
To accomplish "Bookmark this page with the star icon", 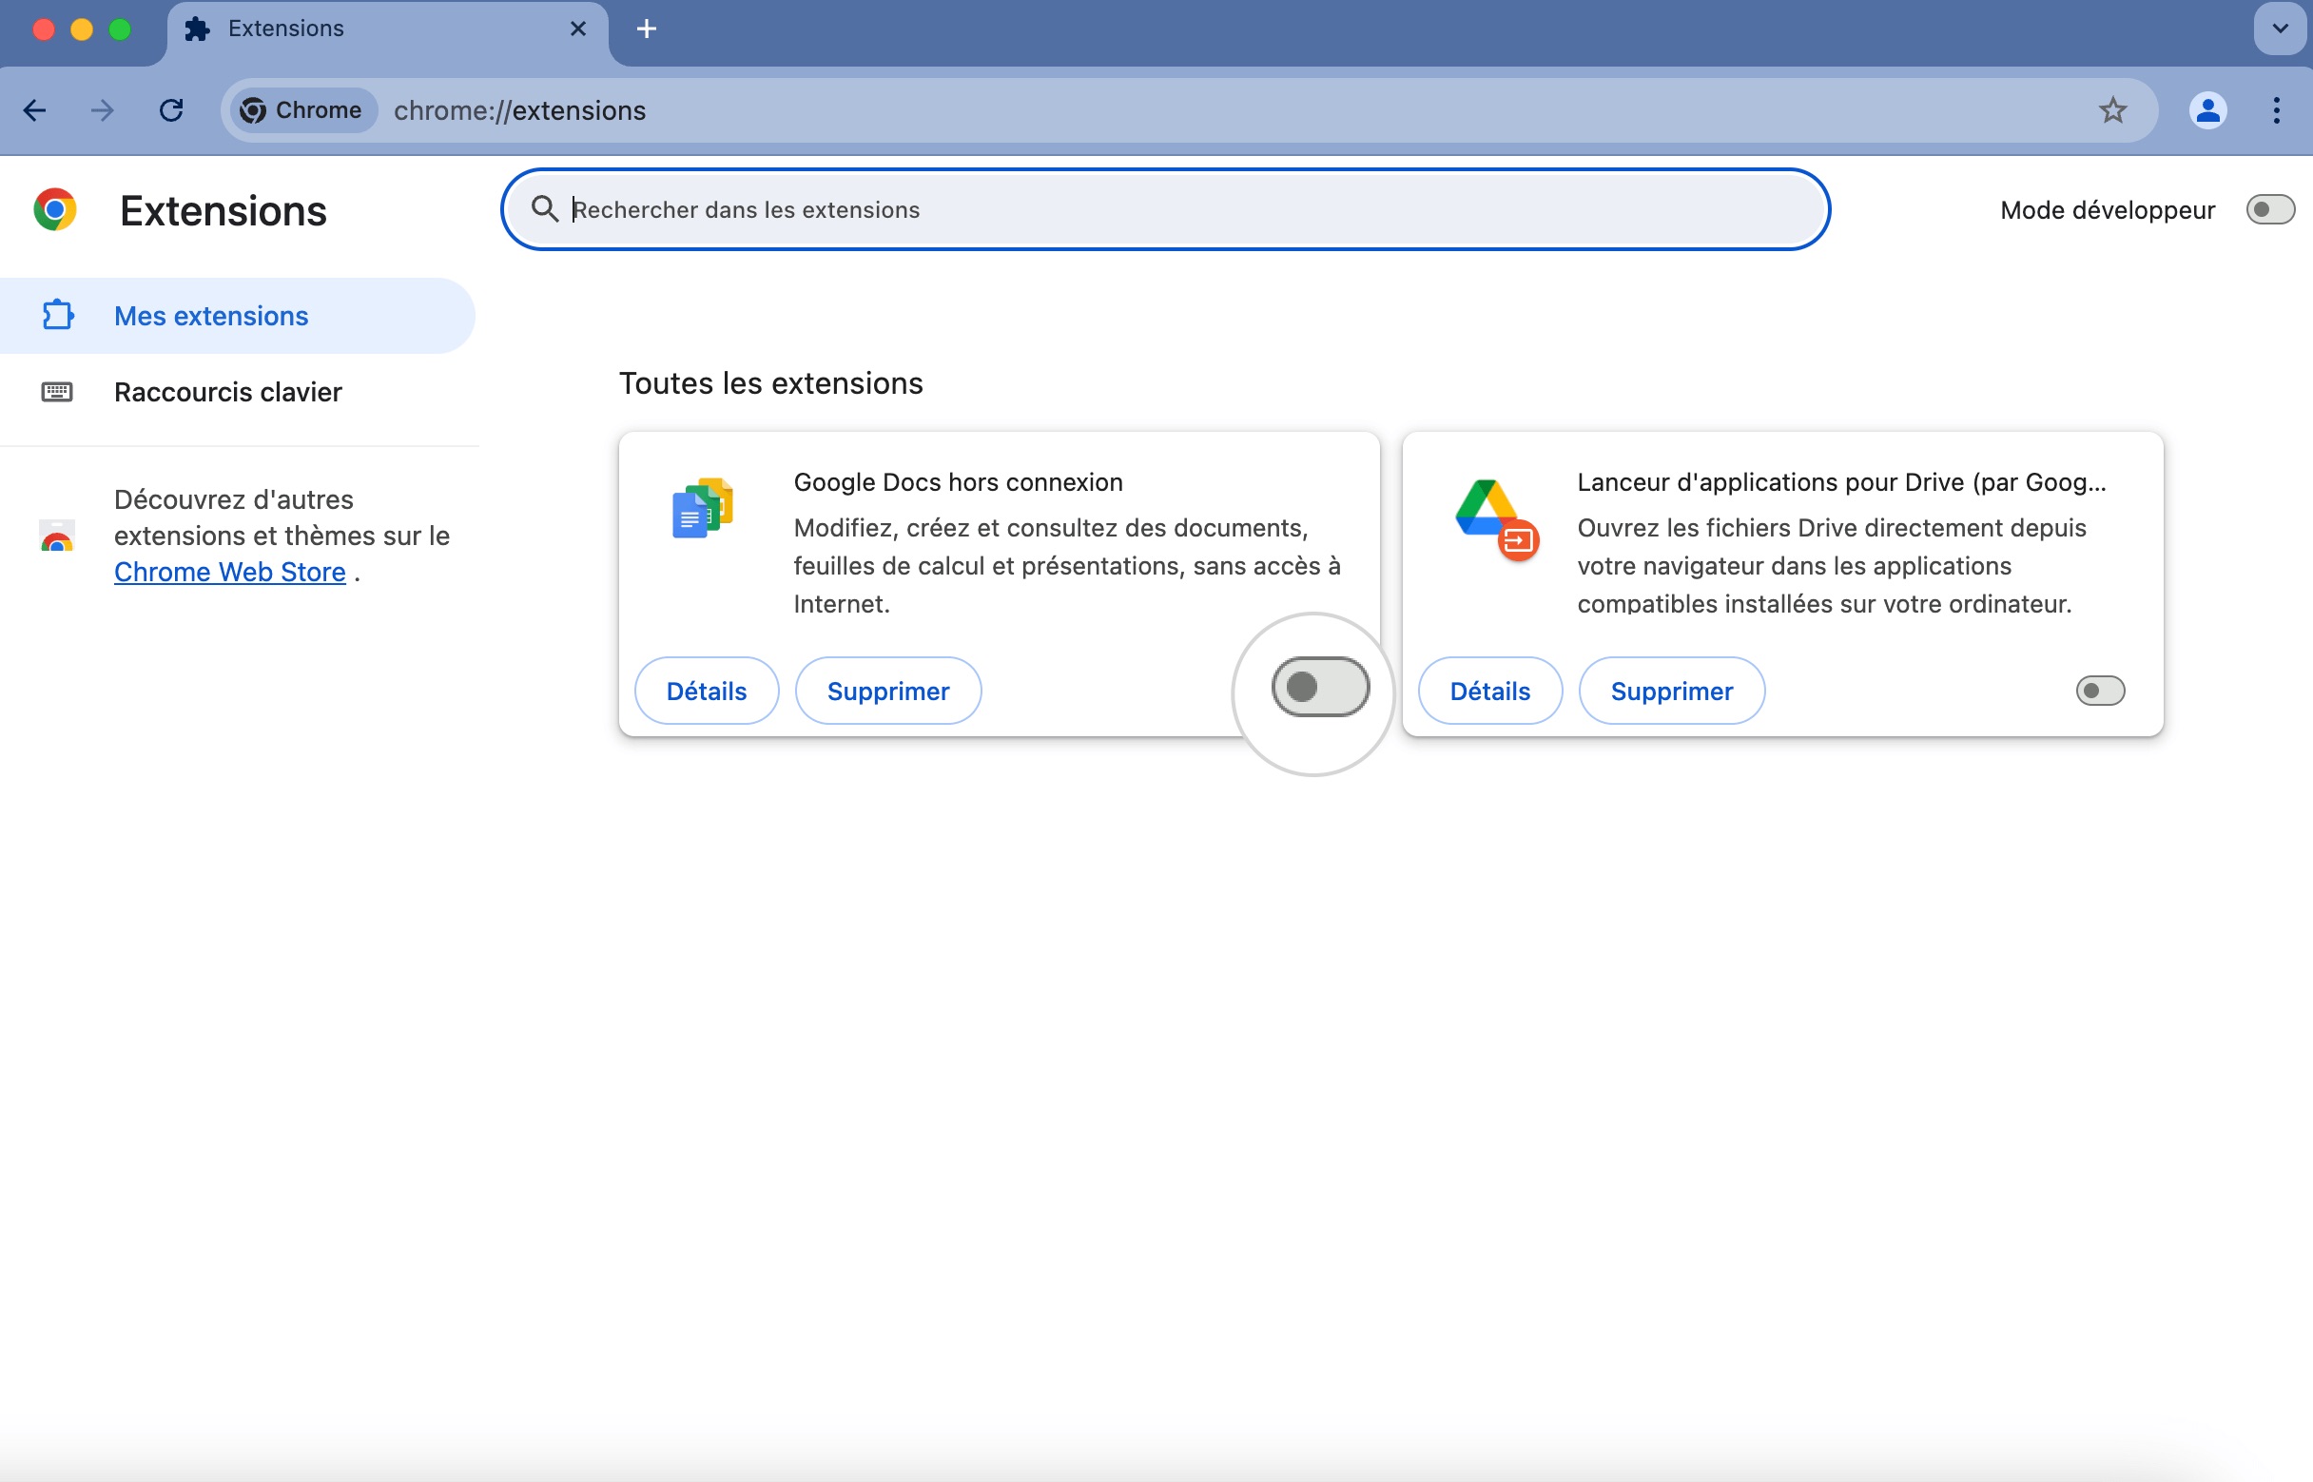I will coord(2112,110).
